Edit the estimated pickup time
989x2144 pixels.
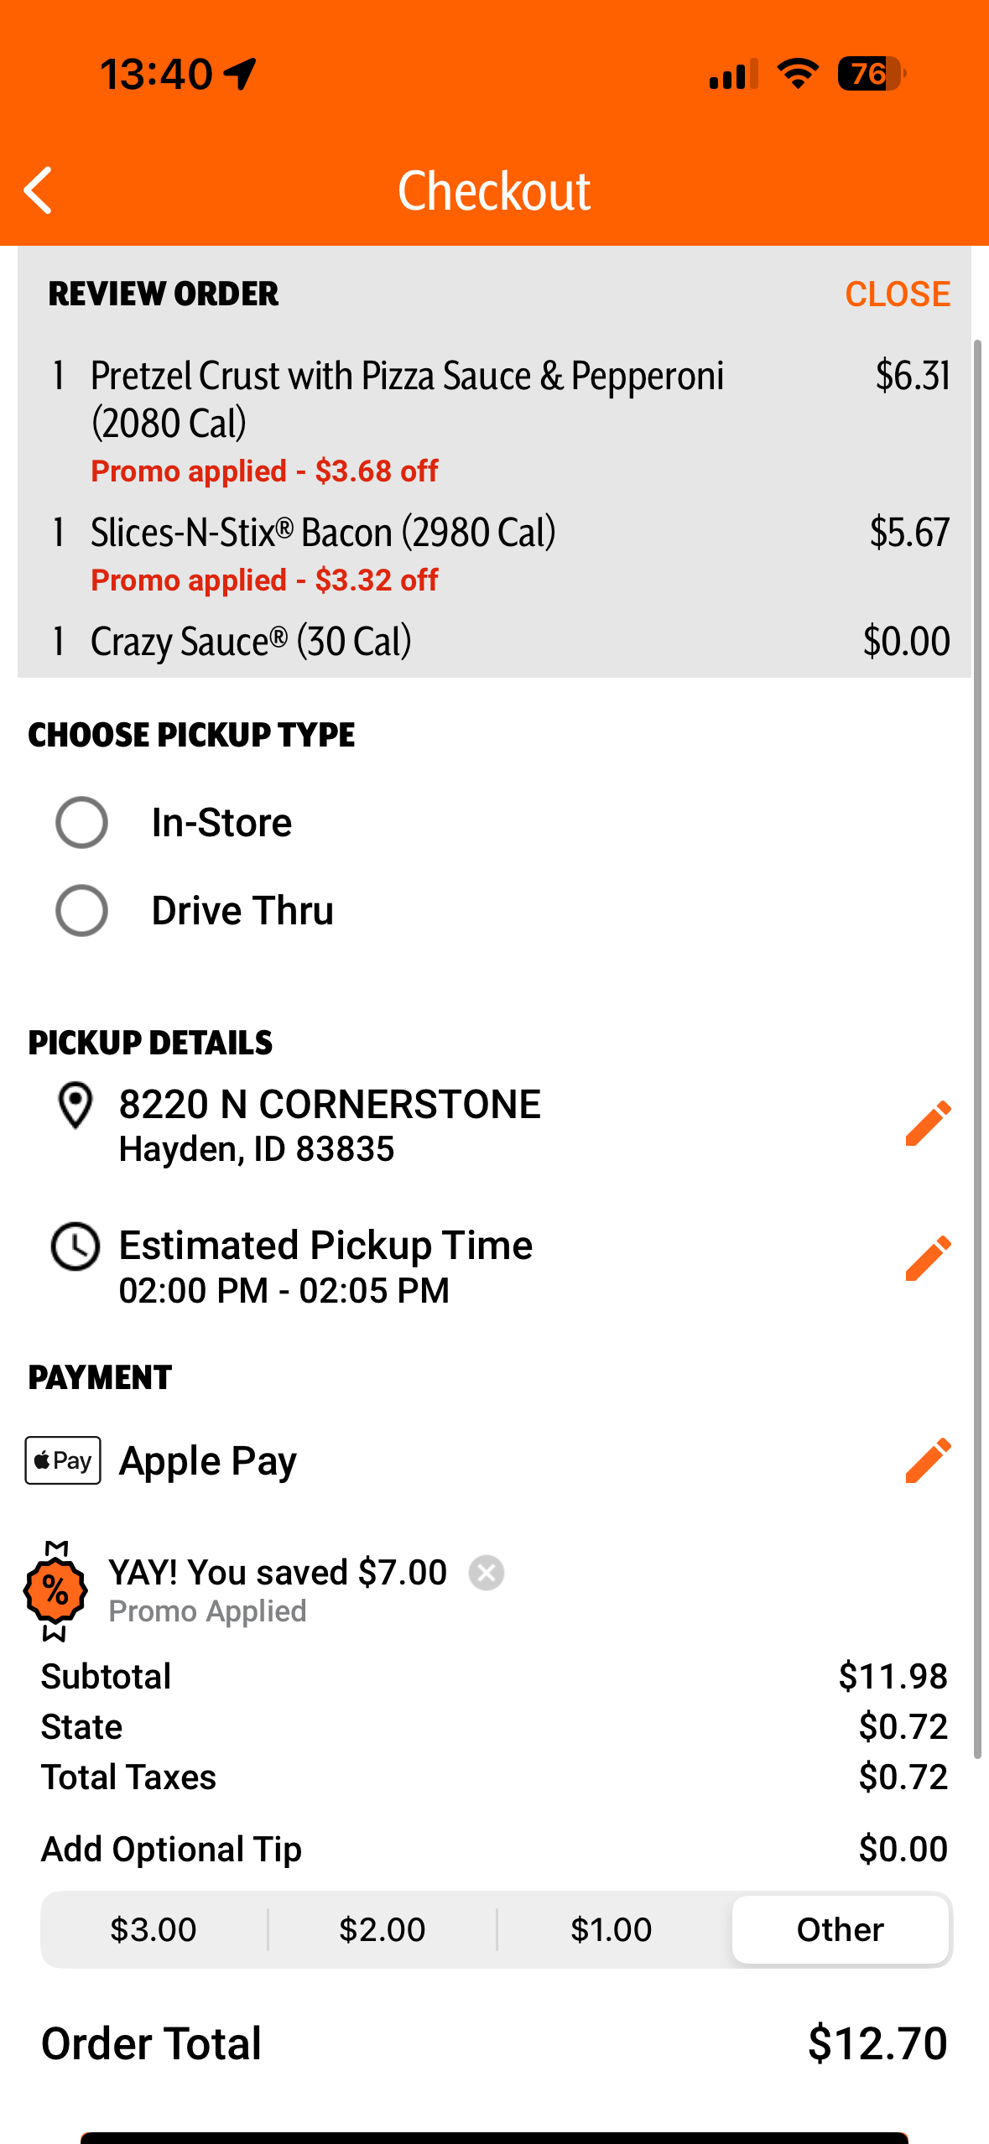[x=928, y=1257]
